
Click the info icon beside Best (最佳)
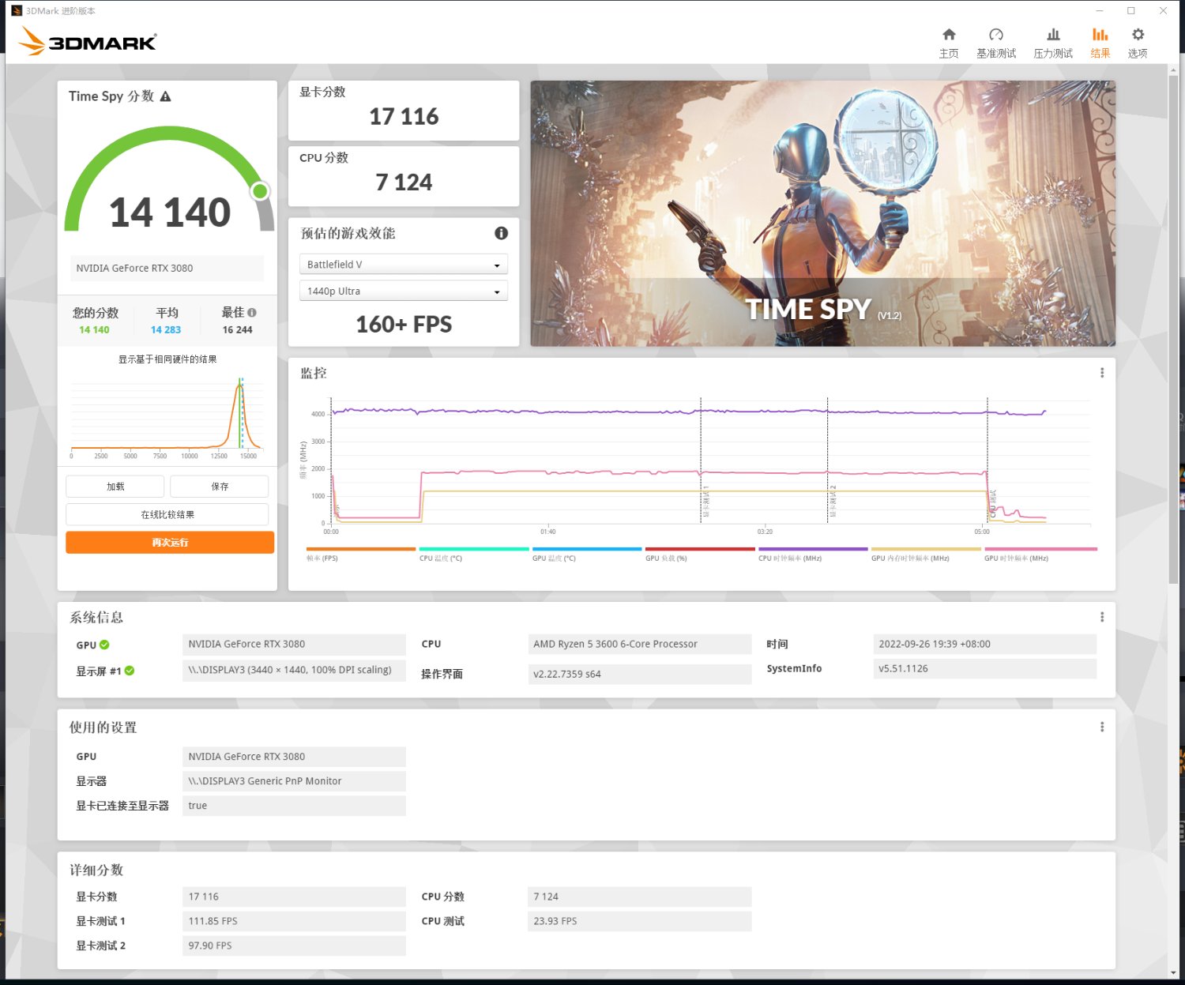pos(252,313)
